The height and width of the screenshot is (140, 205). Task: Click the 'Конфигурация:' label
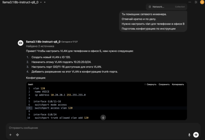click(36, 78)
